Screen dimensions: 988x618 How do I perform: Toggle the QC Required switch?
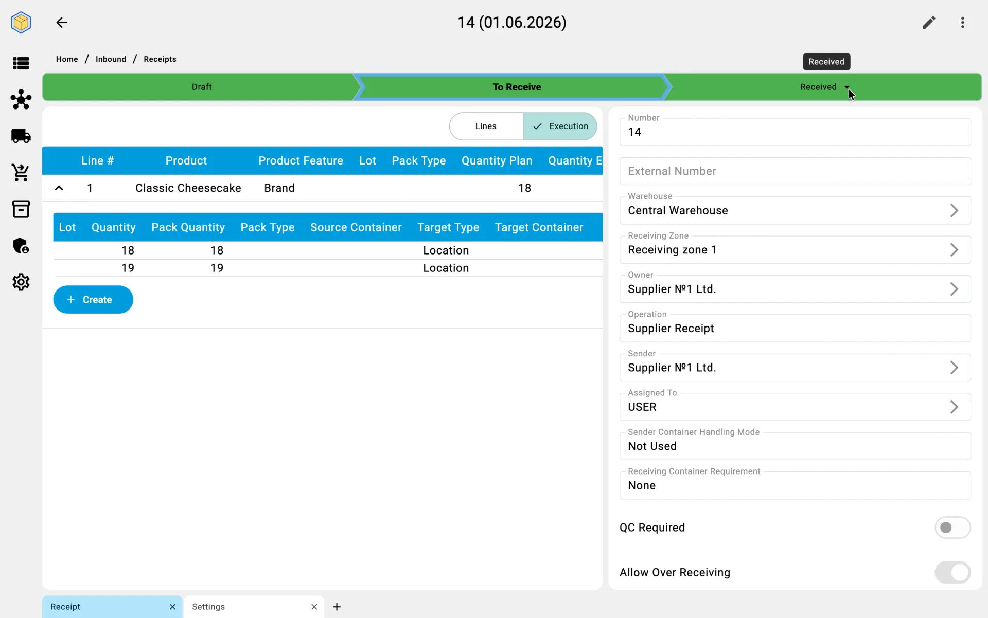pos(952,528)
